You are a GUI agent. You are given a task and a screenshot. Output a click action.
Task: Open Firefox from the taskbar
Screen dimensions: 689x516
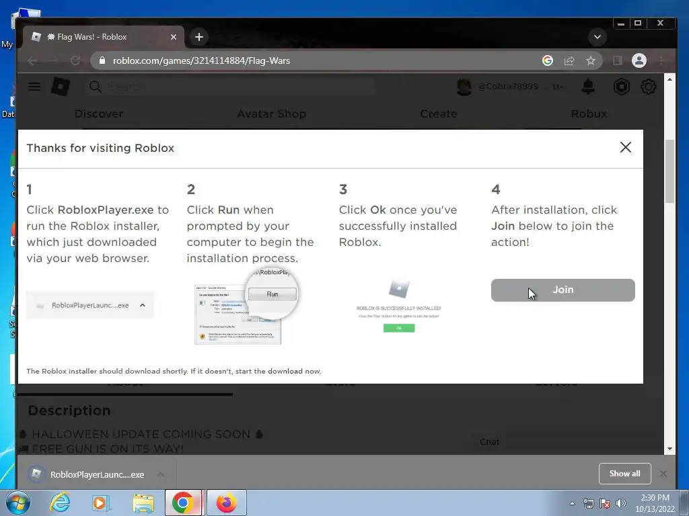226,503
